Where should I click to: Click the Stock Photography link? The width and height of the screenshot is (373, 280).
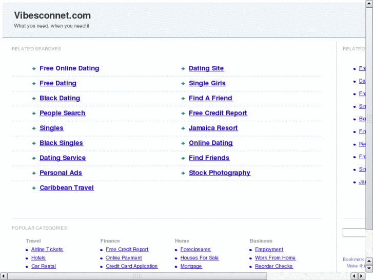pyautogui.click(x=220, y=173)
